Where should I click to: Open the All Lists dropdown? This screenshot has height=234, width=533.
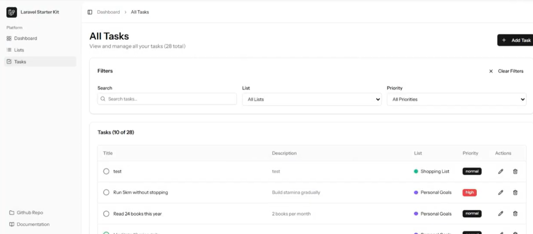click(312, 100)
